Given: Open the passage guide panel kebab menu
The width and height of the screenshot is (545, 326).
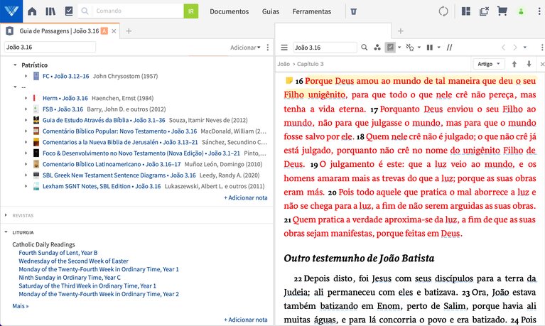Looking at the screenshot, I should (x=268, y=48).
